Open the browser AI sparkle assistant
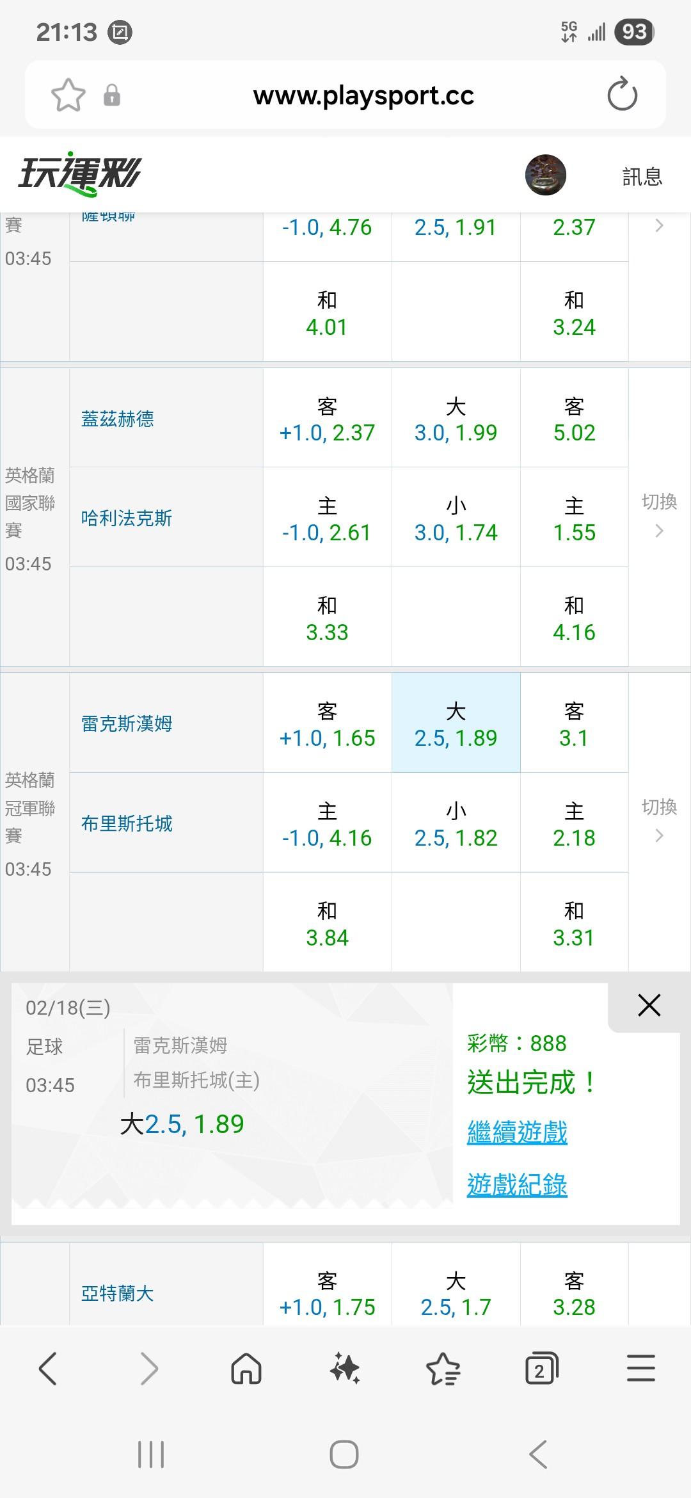The image size is (691, 1498). (345, 1369)
